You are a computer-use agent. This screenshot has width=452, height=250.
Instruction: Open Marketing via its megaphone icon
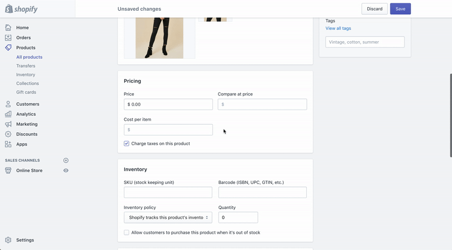click(8, 124)
